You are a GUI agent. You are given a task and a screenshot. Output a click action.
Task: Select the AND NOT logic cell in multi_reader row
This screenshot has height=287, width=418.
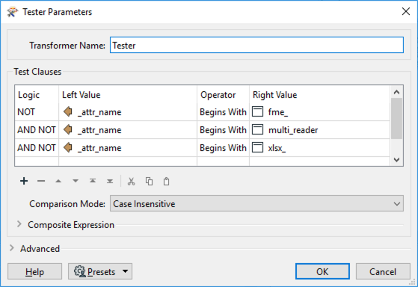(37, 130)
